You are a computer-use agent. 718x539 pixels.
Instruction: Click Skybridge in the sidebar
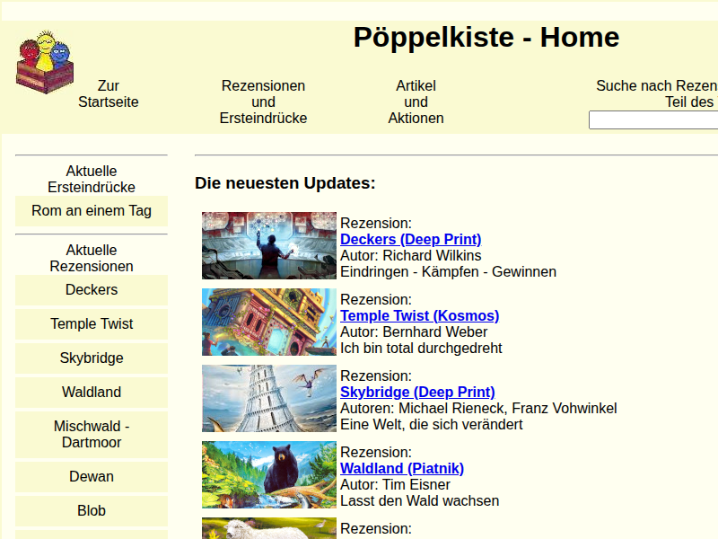92,358
